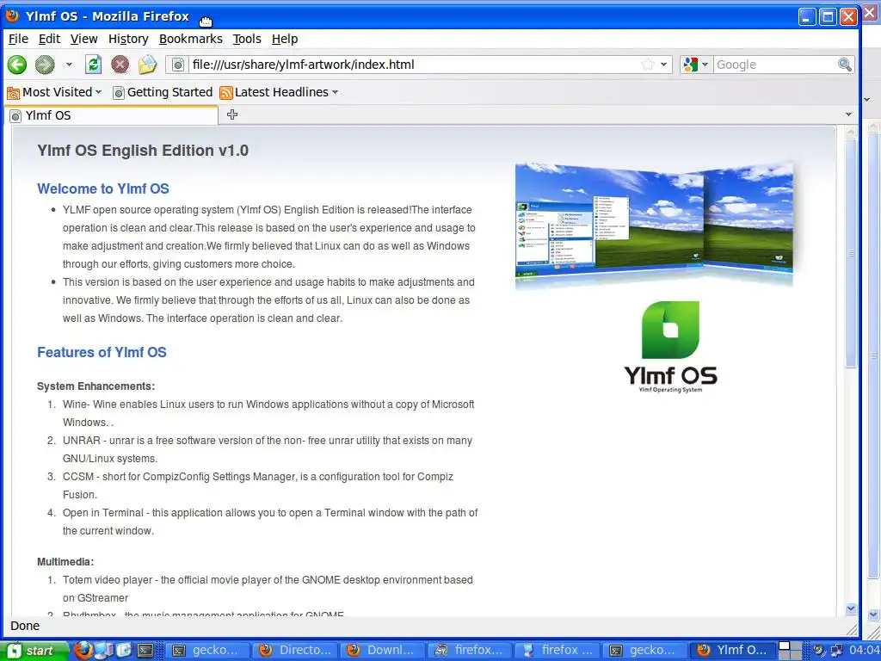881x661 pixels.
Task: Open the View menu
Action: tap(83, 39)
